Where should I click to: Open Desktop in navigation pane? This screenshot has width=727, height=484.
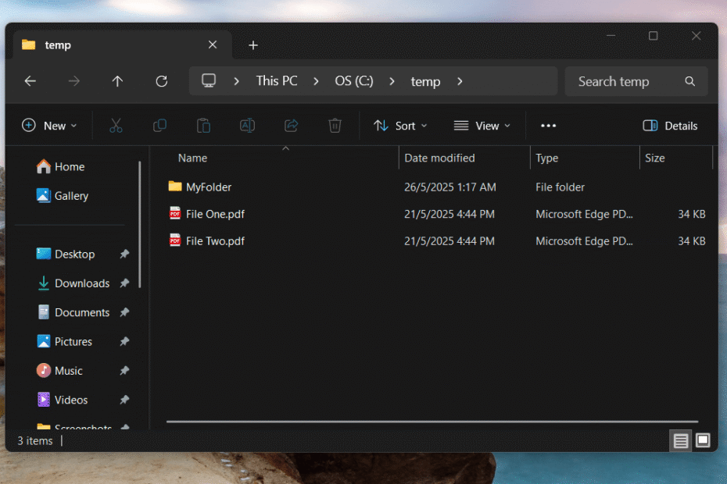(66, 254)
